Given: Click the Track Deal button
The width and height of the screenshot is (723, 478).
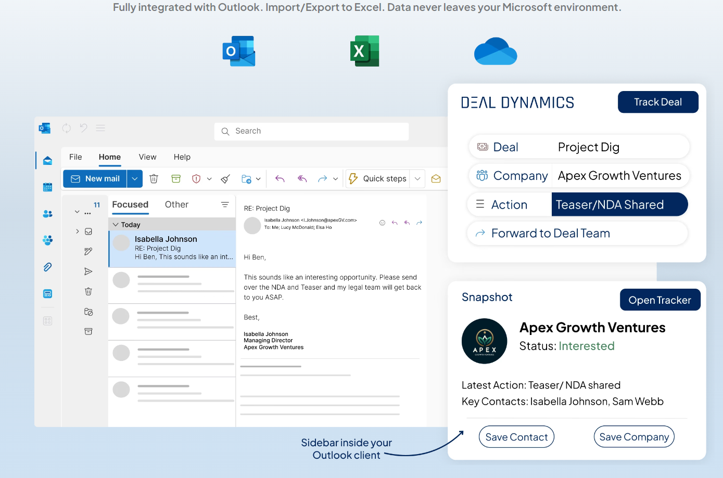Looking at the screenshot, I should pyautogui.click(x=658, y=102).
